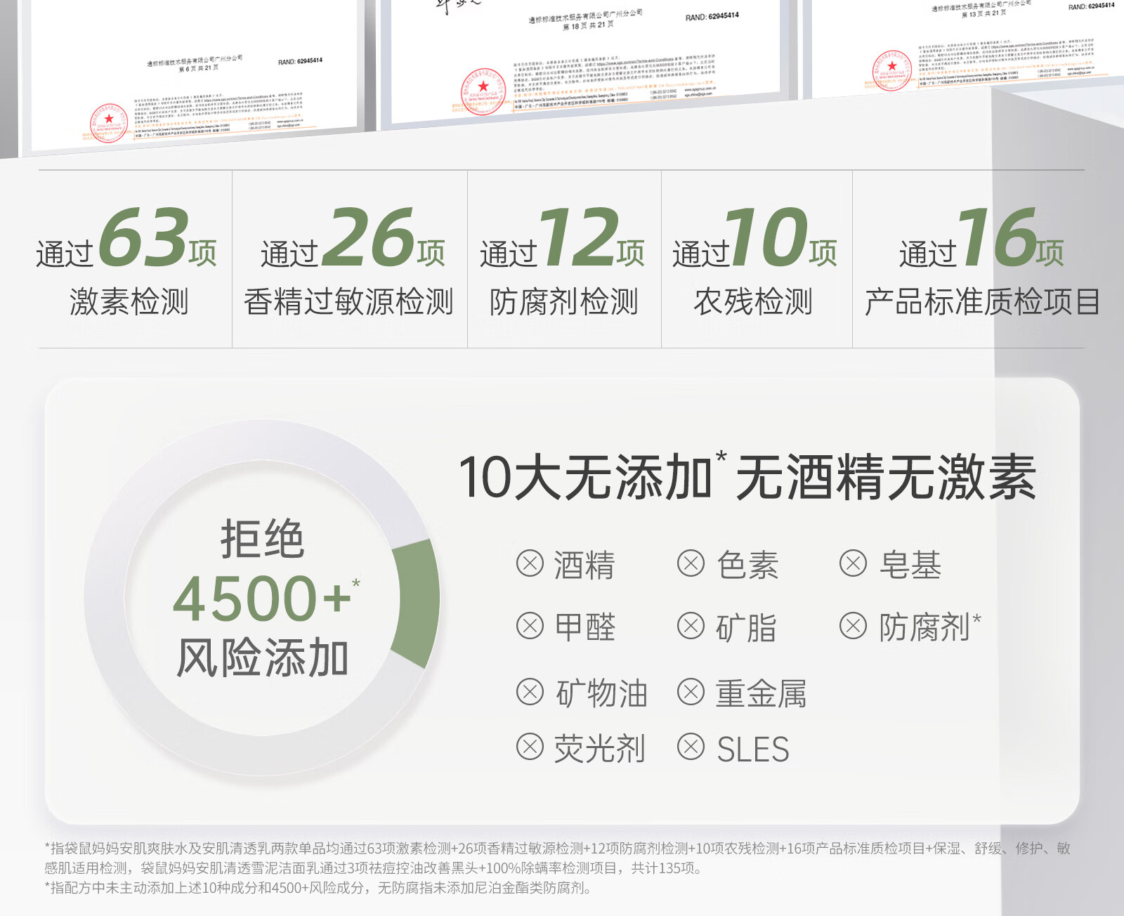Select the 16项 产品标准质检项目 column
The height and width of the screenshot is (916, 1124).
tap(981, 260)
